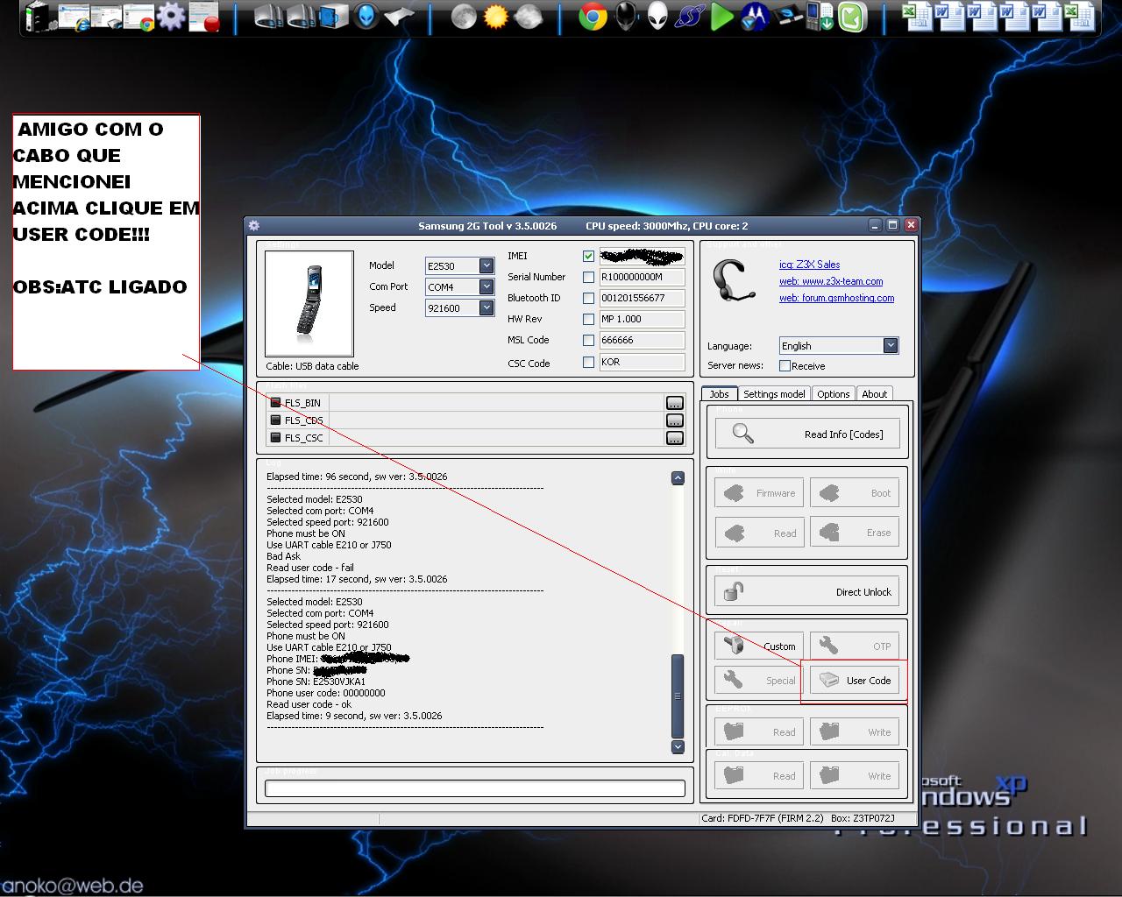
Task: Browse for FLS_CSC file
Action: (x=674, y=438)
